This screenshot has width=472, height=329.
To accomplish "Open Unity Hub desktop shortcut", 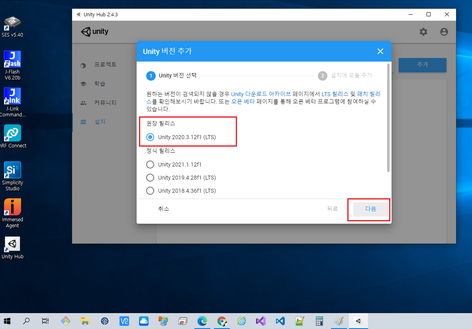I will [12, 248].
